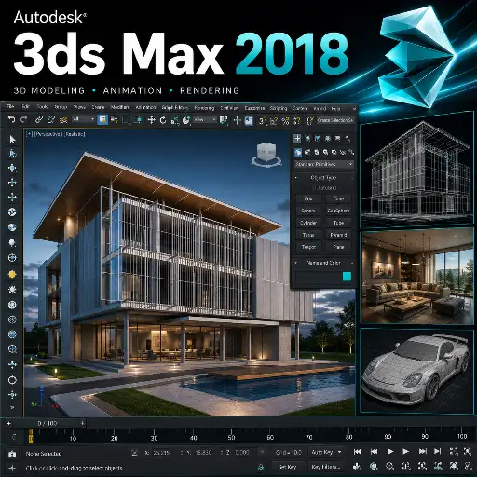Open the Key Filters button
Viewport: 477px width, 477px height.
coord(325,467)
